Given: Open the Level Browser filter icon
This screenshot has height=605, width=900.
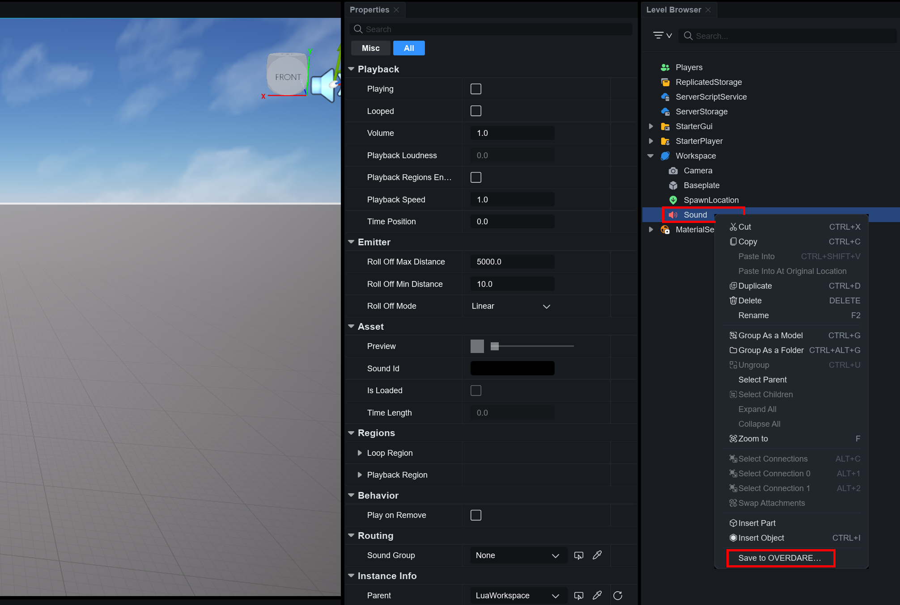Looking at the screenshot, I should [662, 35].
